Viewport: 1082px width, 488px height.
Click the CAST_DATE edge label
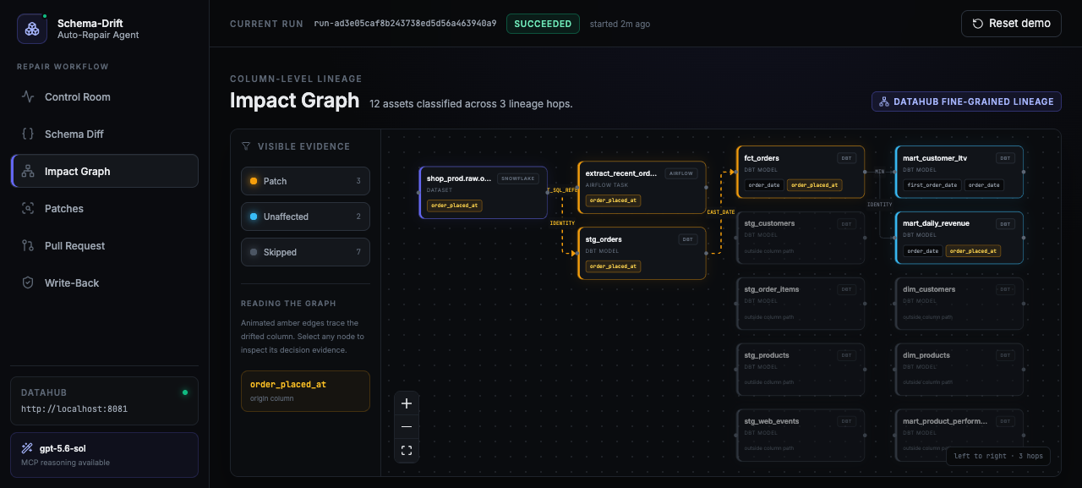721,211
